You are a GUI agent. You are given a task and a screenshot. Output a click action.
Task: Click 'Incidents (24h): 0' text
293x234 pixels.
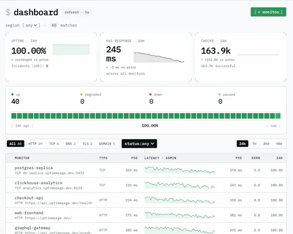tap(30, 66)
